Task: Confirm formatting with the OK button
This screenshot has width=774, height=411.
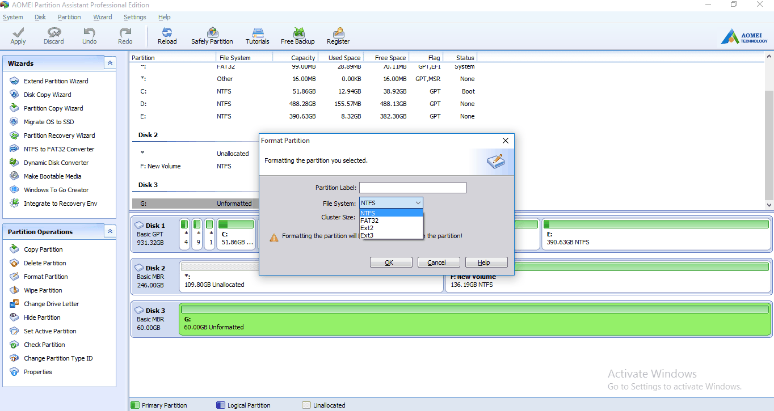Action: coord(391,262)
